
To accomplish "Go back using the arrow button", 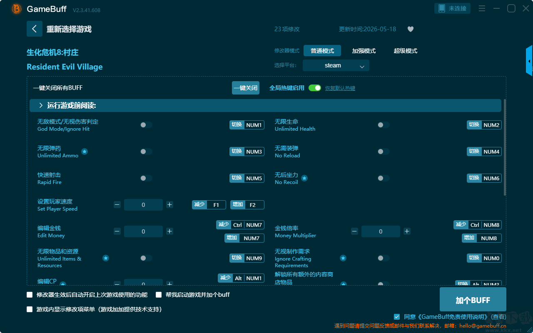I will [35, 29].
